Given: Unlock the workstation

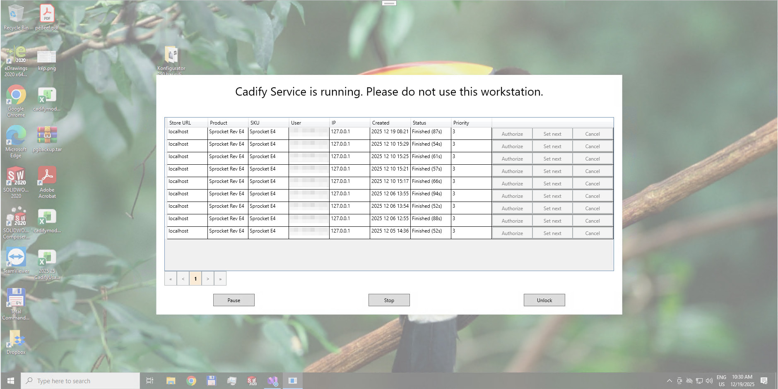Looking at the screenshot, I should click(544, 300).
